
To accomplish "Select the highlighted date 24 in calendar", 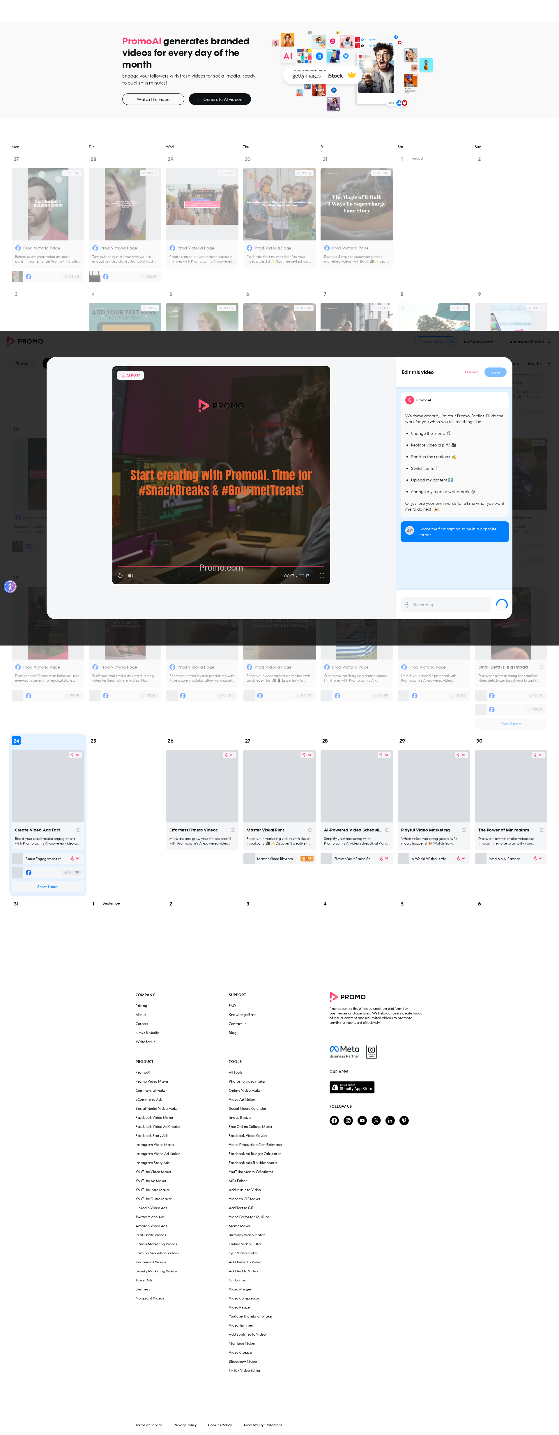I will pyautogui.click(x=16, y=741).
